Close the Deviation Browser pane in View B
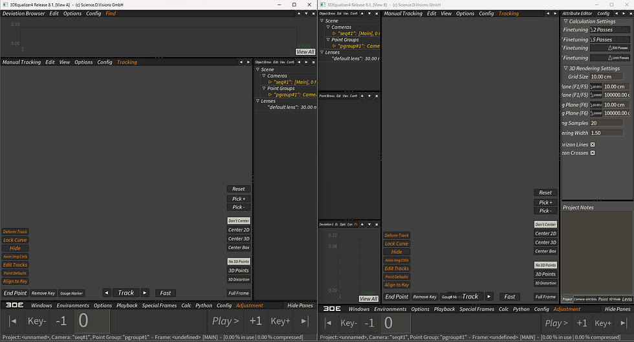 click(x=377, y=224)
